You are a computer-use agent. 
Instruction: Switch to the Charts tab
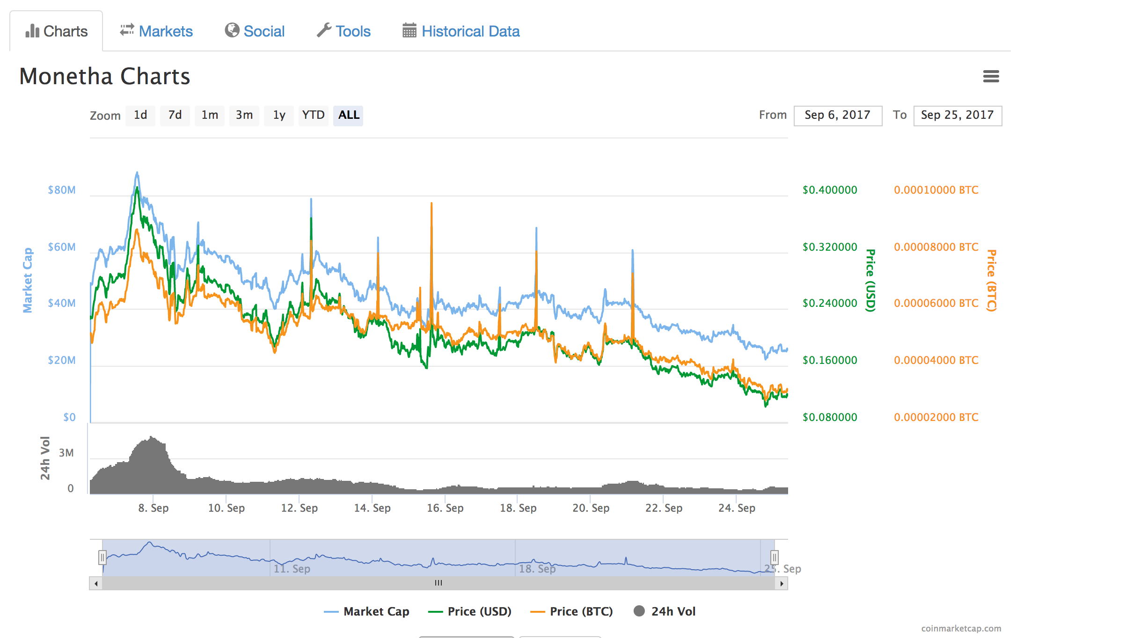pyautogui.click(x=56, y=31)
